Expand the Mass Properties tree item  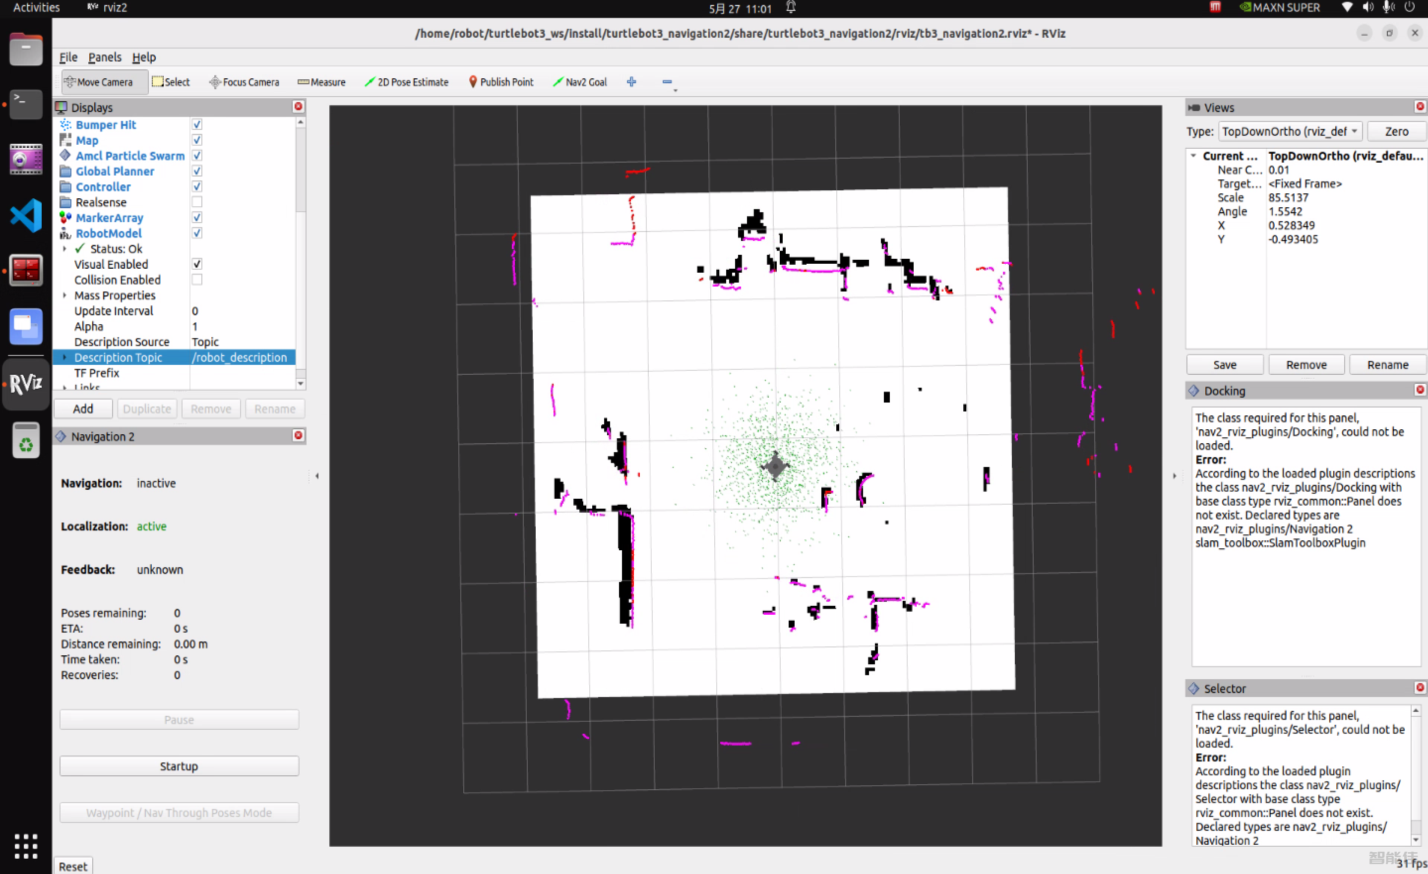coord(65,295)
